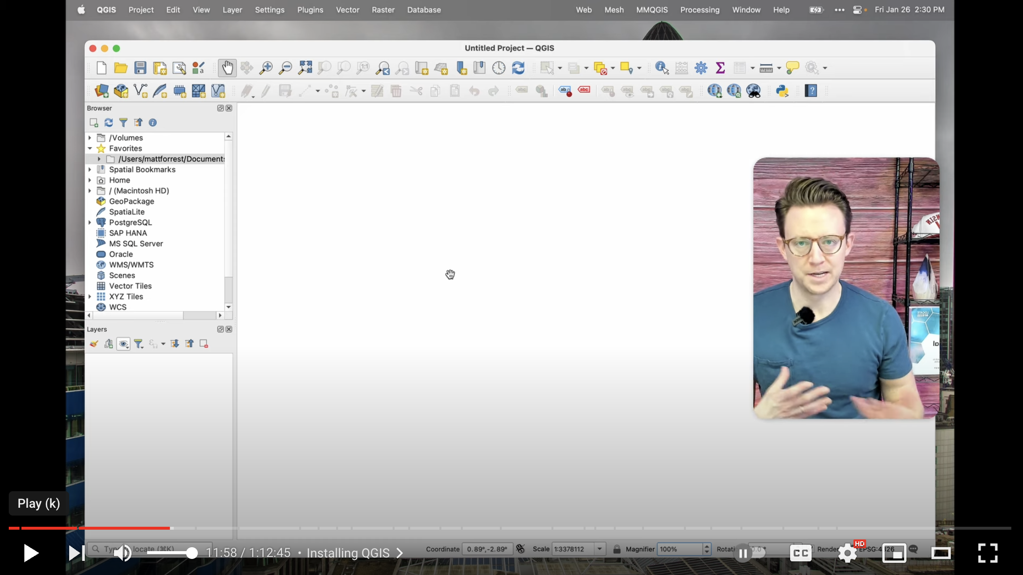The height and width of the screenshot is (575, 1023).
Task: Remove layer icon in Layers panel
Action: [x=204, y=344]
